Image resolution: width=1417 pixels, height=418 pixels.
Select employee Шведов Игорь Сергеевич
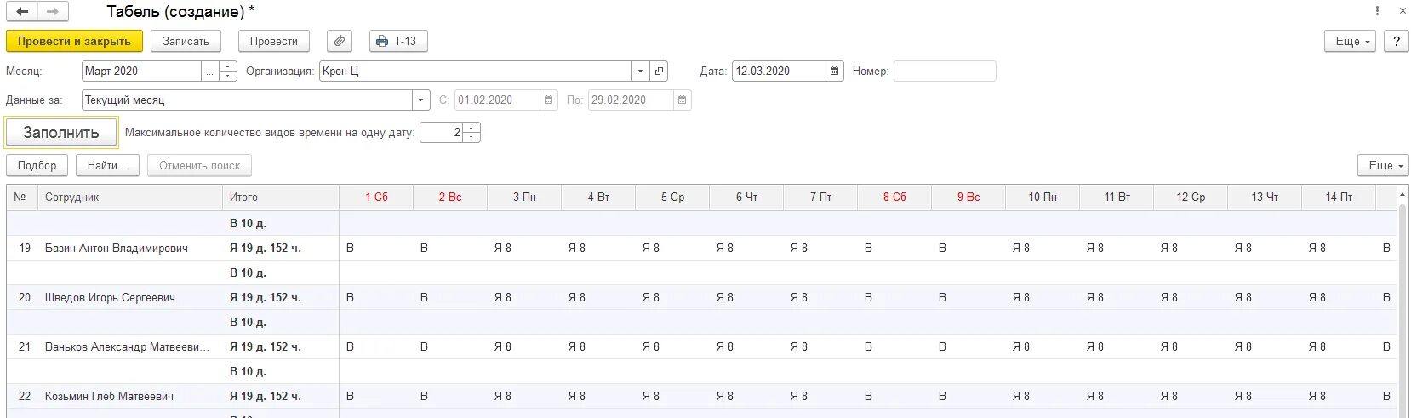pyautogui.click(x=110, y=298)
